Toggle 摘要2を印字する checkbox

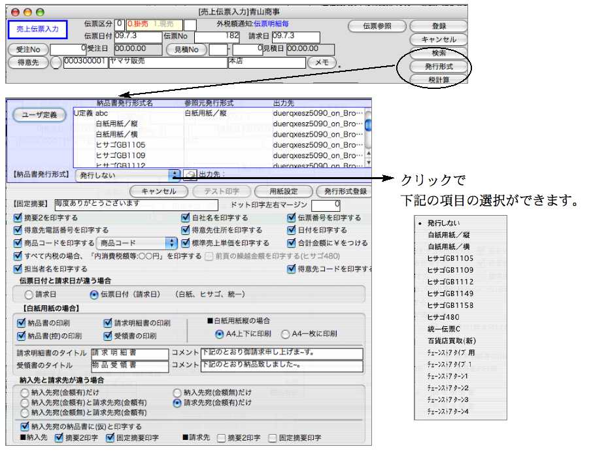(18, 218)
